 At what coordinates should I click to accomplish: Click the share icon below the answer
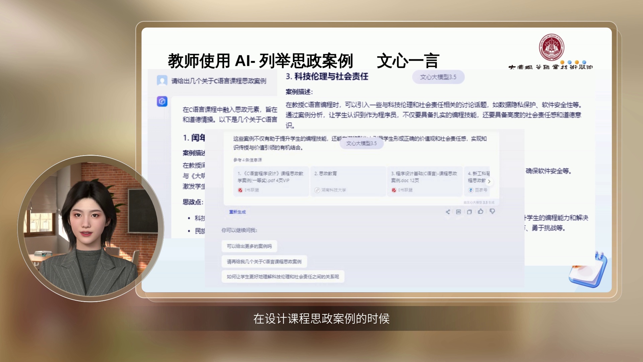pyautogui.click(x=448, y=212)
